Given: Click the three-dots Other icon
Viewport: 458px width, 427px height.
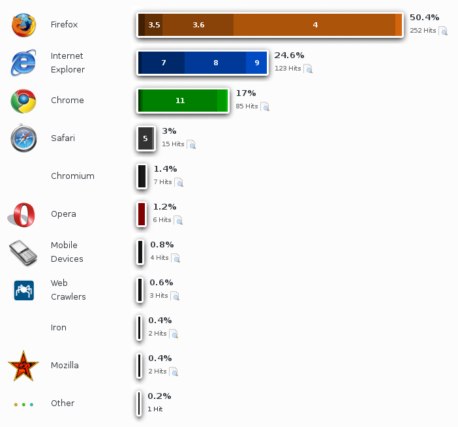Looking at the screenshot, I should 23,405.
